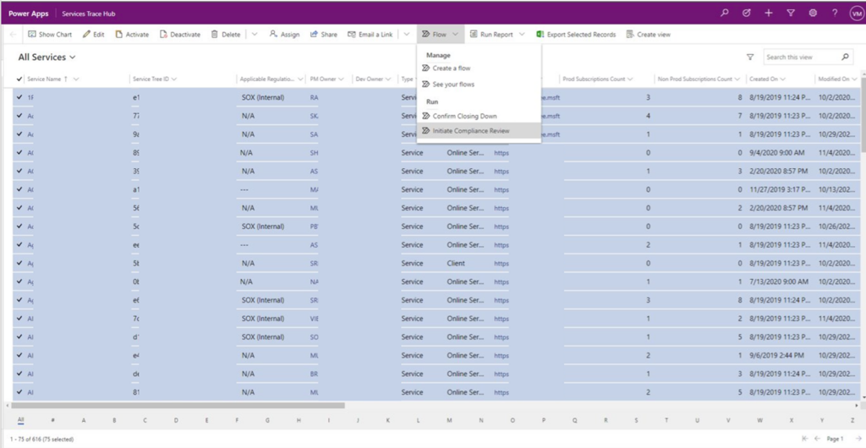The width and height of the screenshot is (866, 448).
Task: Click the plus quick-create icon in header
Action: point(769,14)
